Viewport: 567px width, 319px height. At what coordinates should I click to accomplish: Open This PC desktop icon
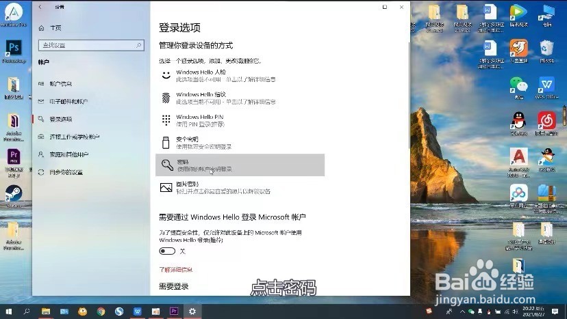pos(546,16)
